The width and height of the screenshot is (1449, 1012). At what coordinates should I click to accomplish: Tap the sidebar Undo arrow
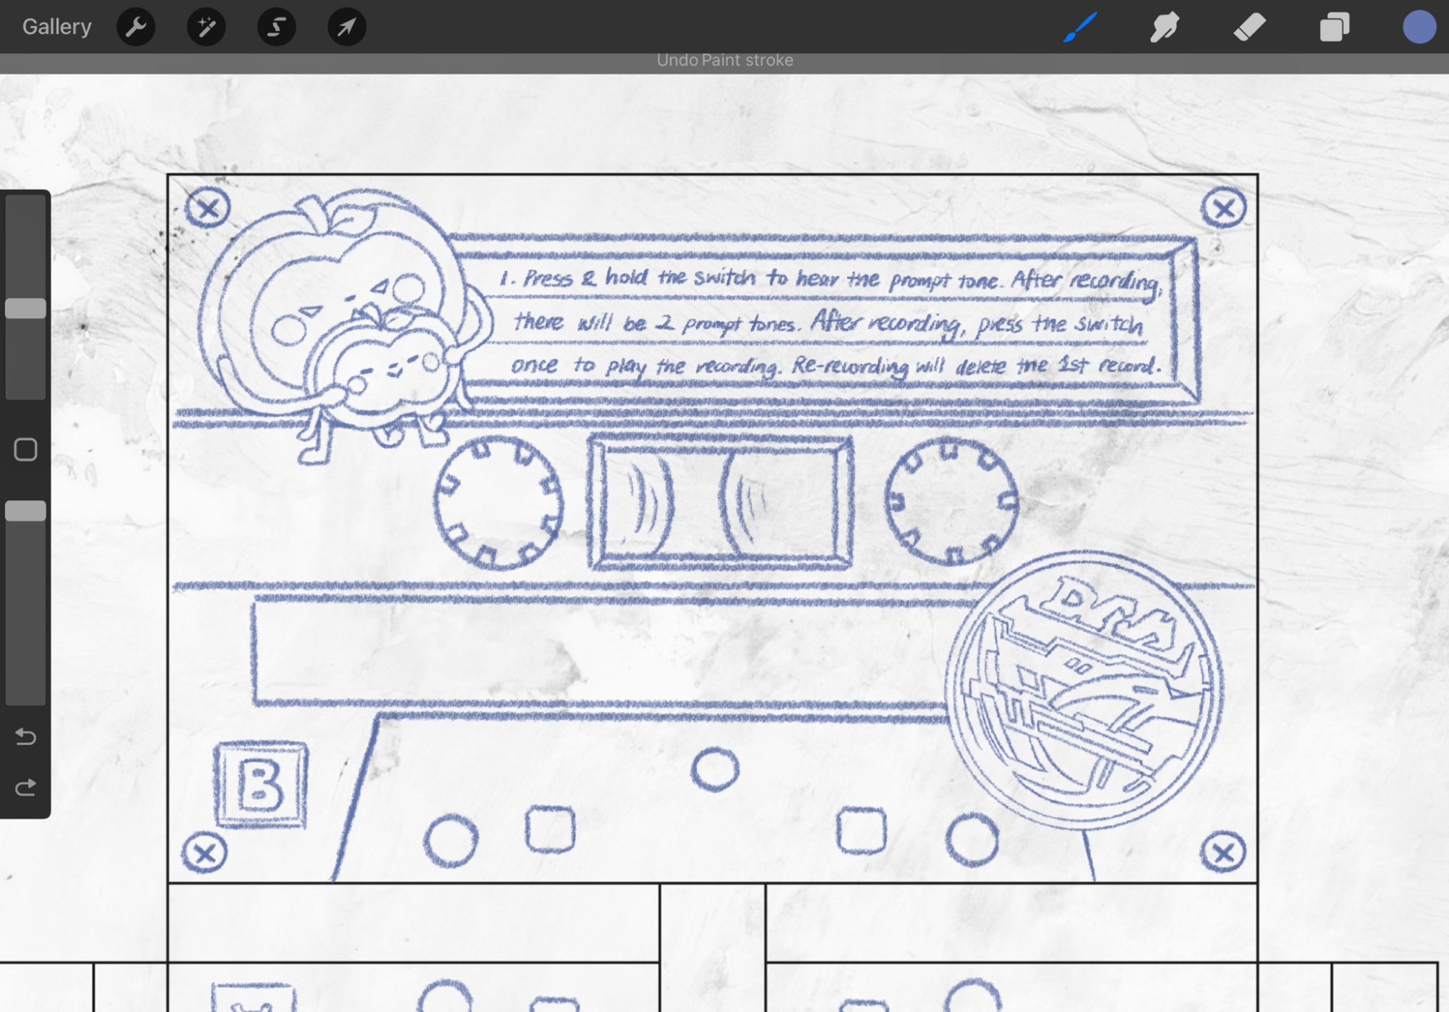tap(25, 737)
